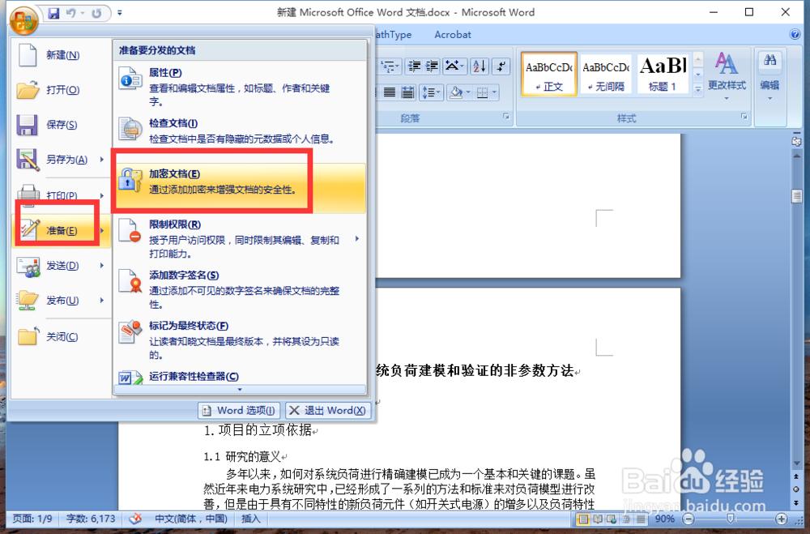Image resolution: width=810 pixels, height=534 pixels.
Task: Open paragraph dialog launcher
Action: click(506, 117)
